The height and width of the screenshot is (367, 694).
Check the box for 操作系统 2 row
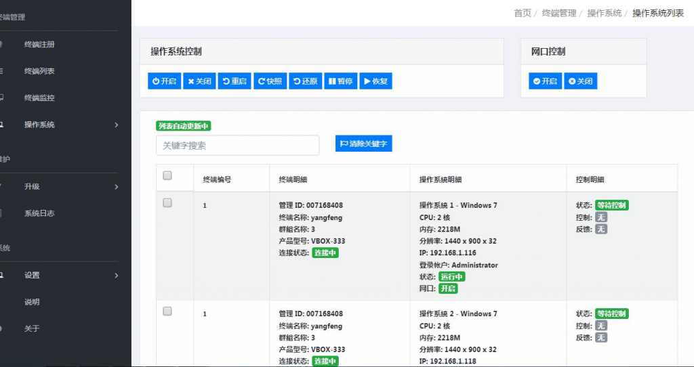coord(167,311)
